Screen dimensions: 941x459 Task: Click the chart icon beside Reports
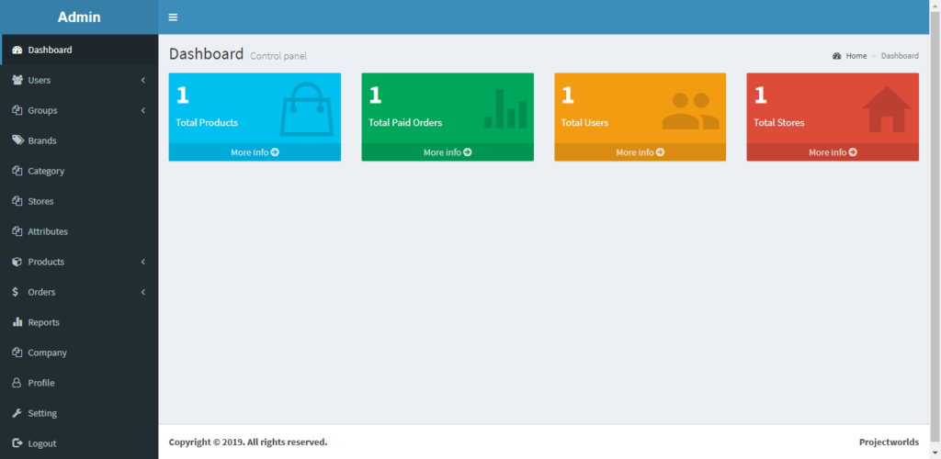pyautogui.click(x=17, y=322)
